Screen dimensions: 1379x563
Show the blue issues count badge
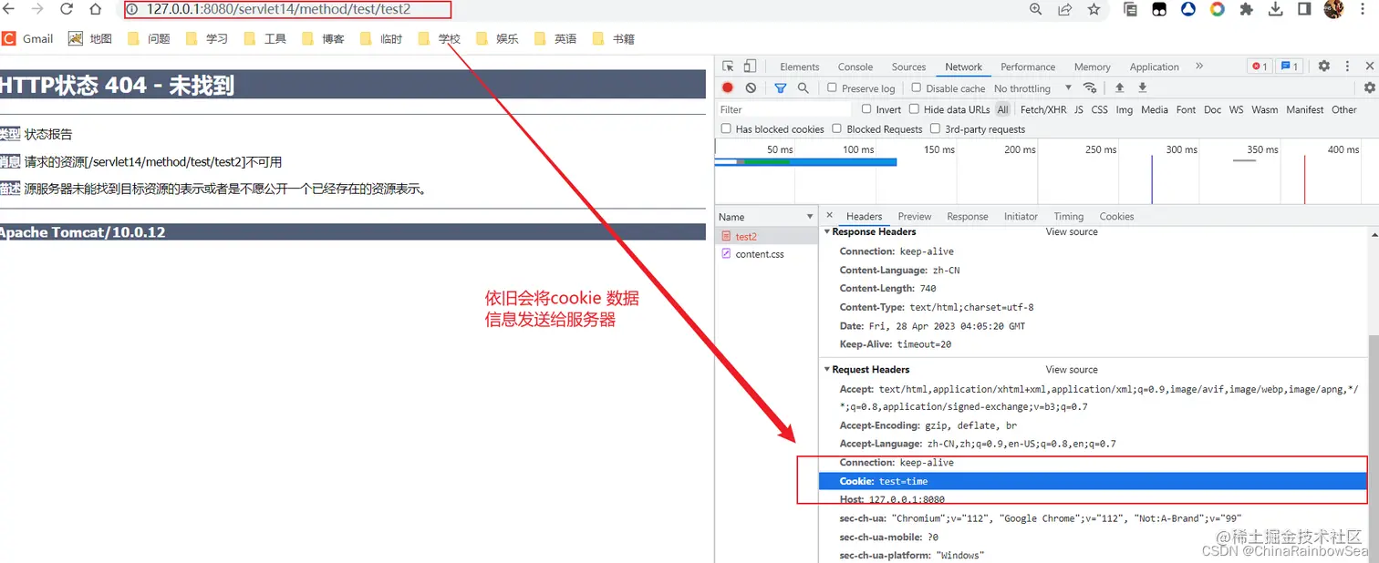1289,67
